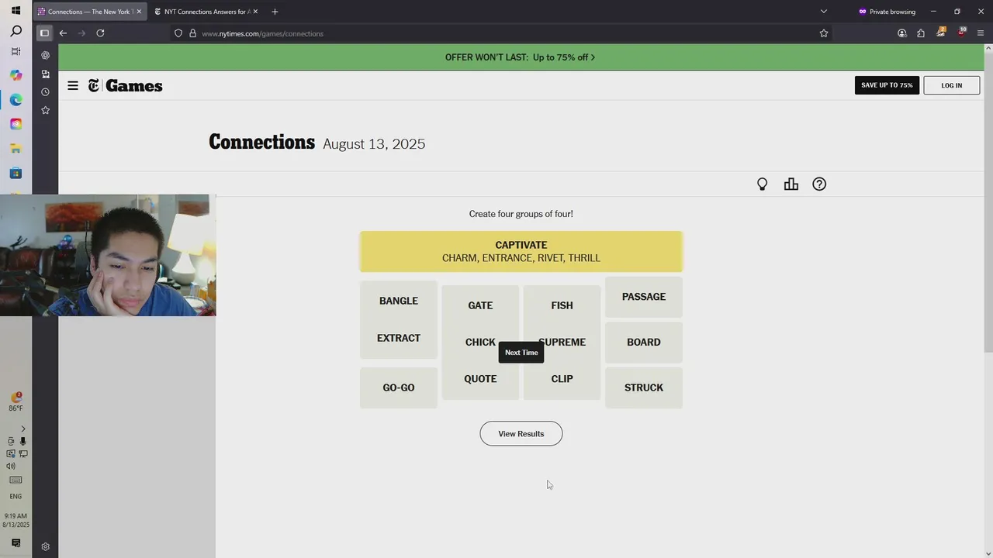Open the NYT Games hamburger menu
The width and height of the screenshot is (993, 558).
point(73,85)
